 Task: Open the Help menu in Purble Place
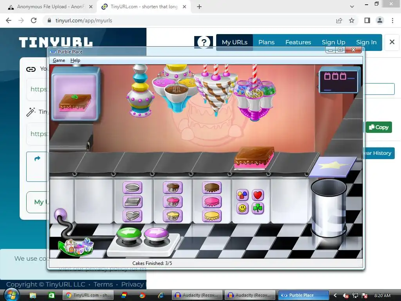pyautogui.click(x=75, y=60)
